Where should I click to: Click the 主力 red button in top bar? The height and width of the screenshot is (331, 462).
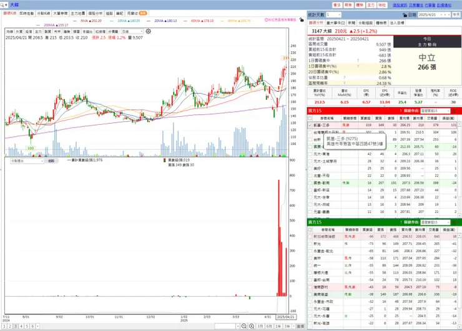pyautogui.click(x=371, y=5)
